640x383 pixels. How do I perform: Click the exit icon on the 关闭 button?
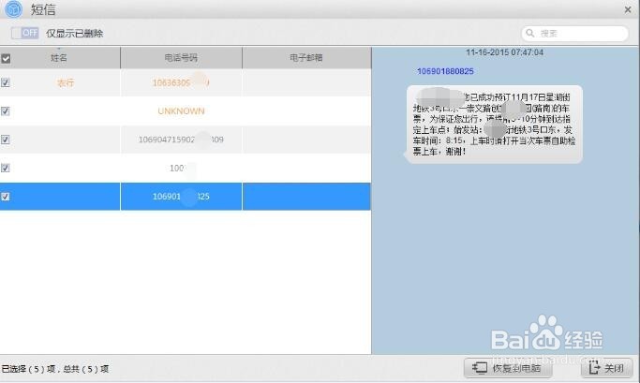click(594, 368)
